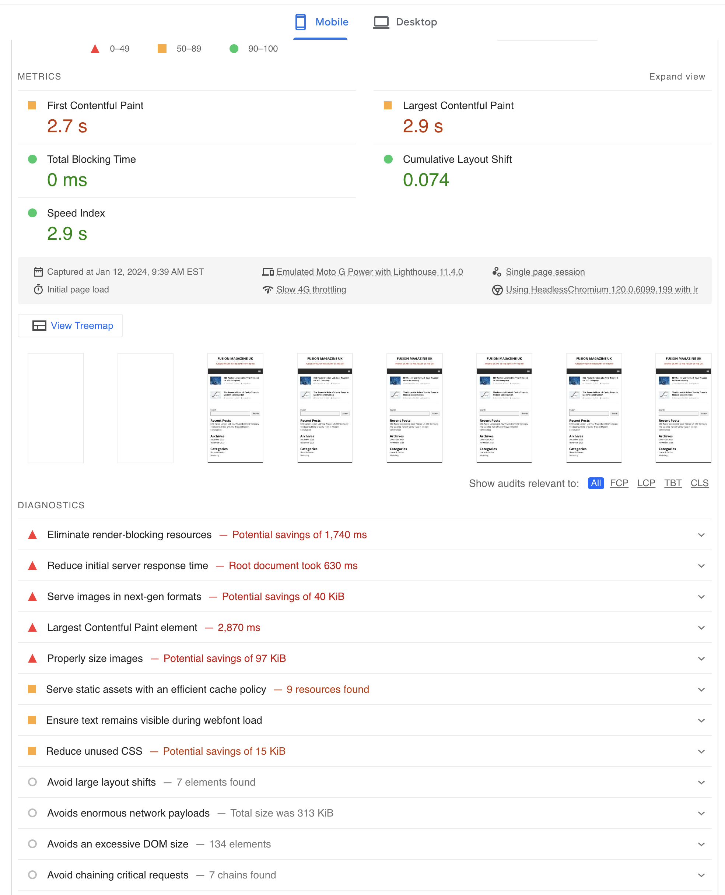Switch to the Mobile tab
The width and height of the screenshot is (725, 895).
321,22
